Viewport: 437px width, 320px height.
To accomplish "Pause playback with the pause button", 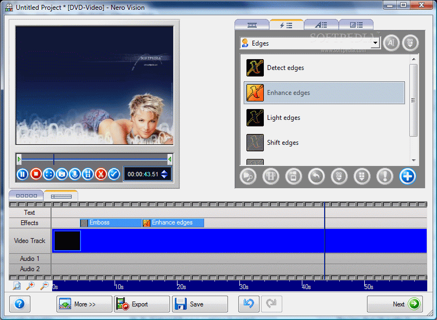I will (23, 174).
